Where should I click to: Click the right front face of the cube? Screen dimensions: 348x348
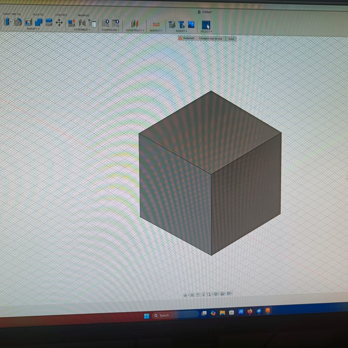click(x=246, y=194)
